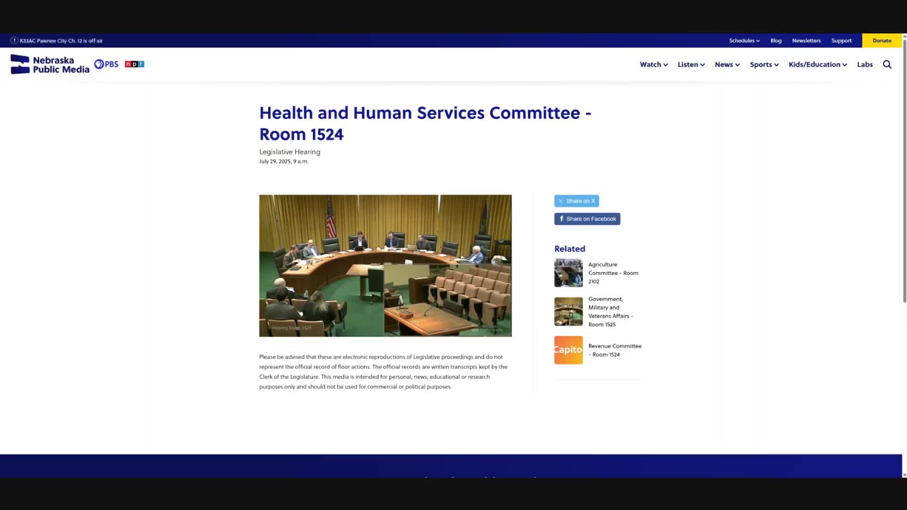
Task: Open the Blog link in top bar
Action: (x=776, y=41)
